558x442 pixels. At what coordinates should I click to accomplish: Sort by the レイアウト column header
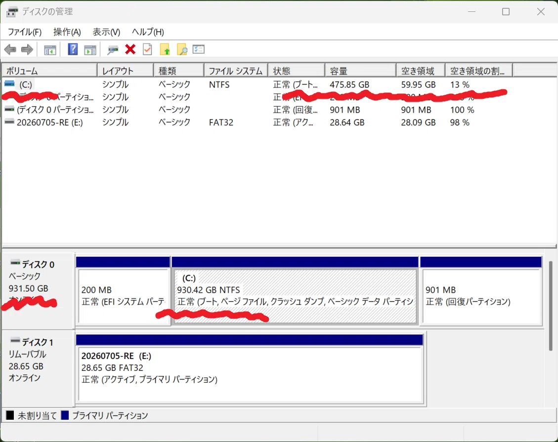[126, 71]
